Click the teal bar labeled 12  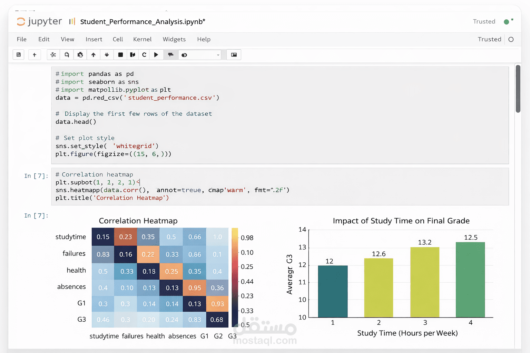[x=333, y=291]
